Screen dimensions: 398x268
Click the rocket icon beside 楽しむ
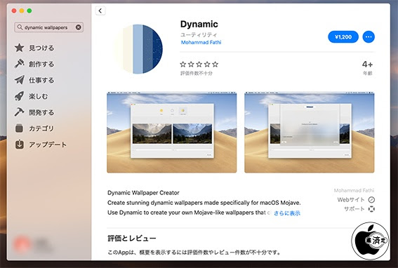coord(19,96)
